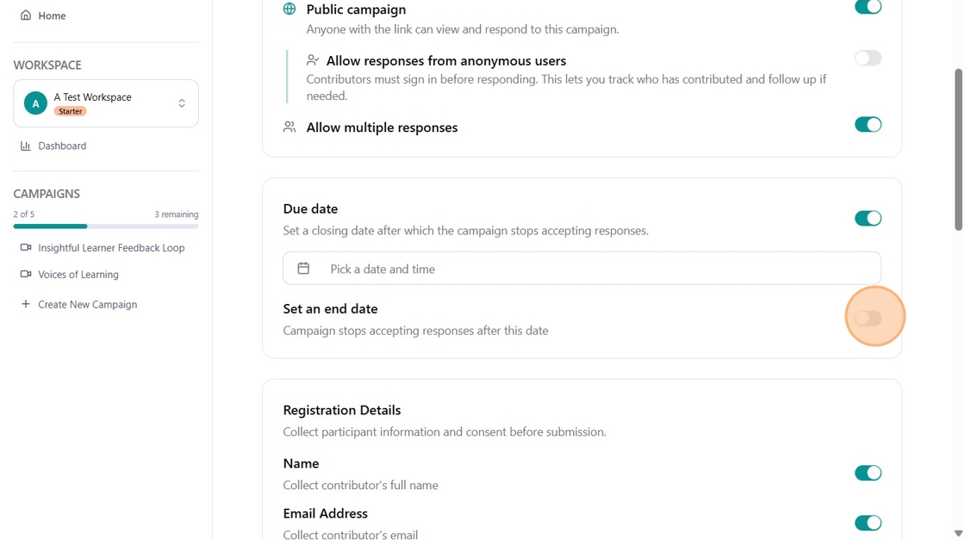Go to Dashboard in the sidebar
Viewport: 965px width, 540px height.
coord(62,146)
